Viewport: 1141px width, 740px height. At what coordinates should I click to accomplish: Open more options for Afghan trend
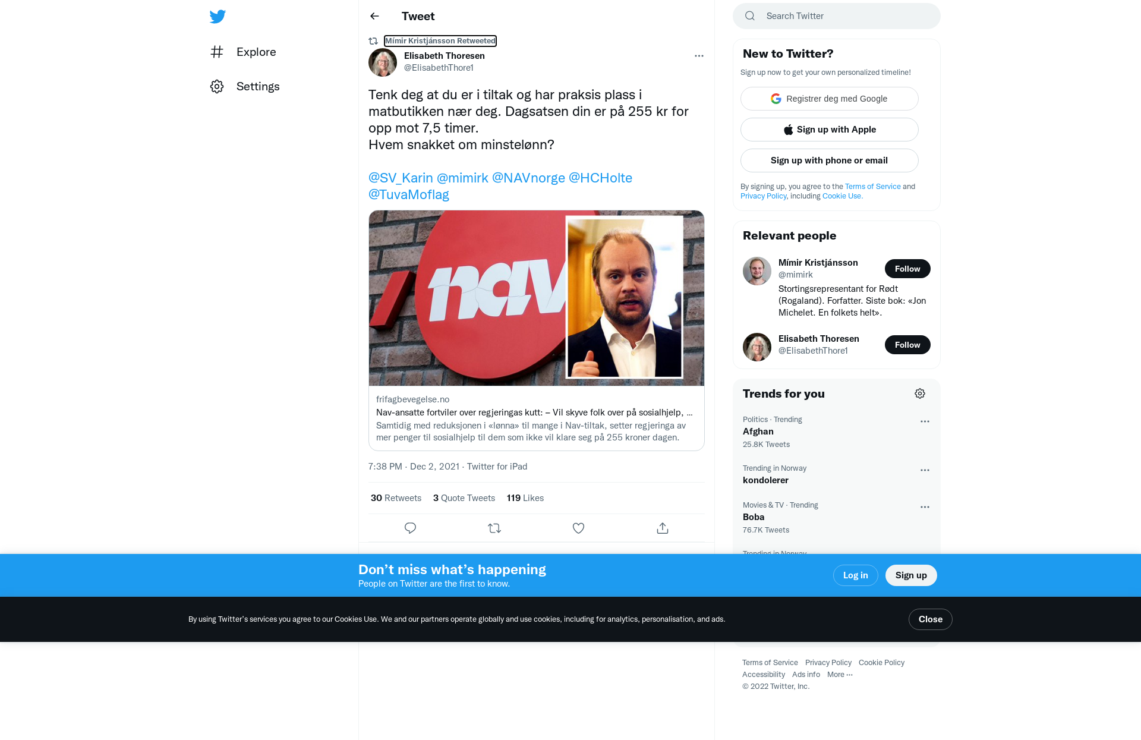click(x=925, y=421)
